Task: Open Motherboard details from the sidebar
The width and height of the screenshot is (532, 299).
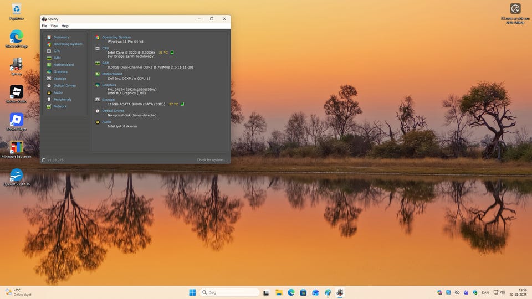Action: pos(63,65)
